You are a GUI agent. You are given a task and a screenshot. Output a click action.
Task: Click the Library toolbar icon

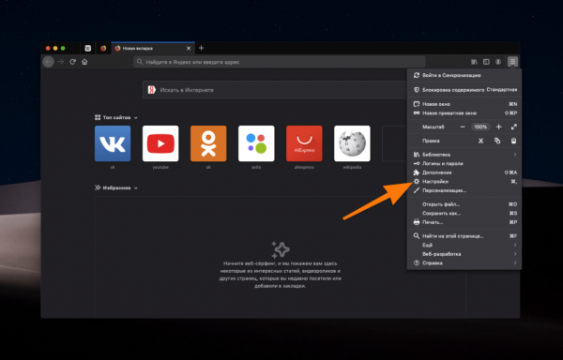[x=474, y=62]
